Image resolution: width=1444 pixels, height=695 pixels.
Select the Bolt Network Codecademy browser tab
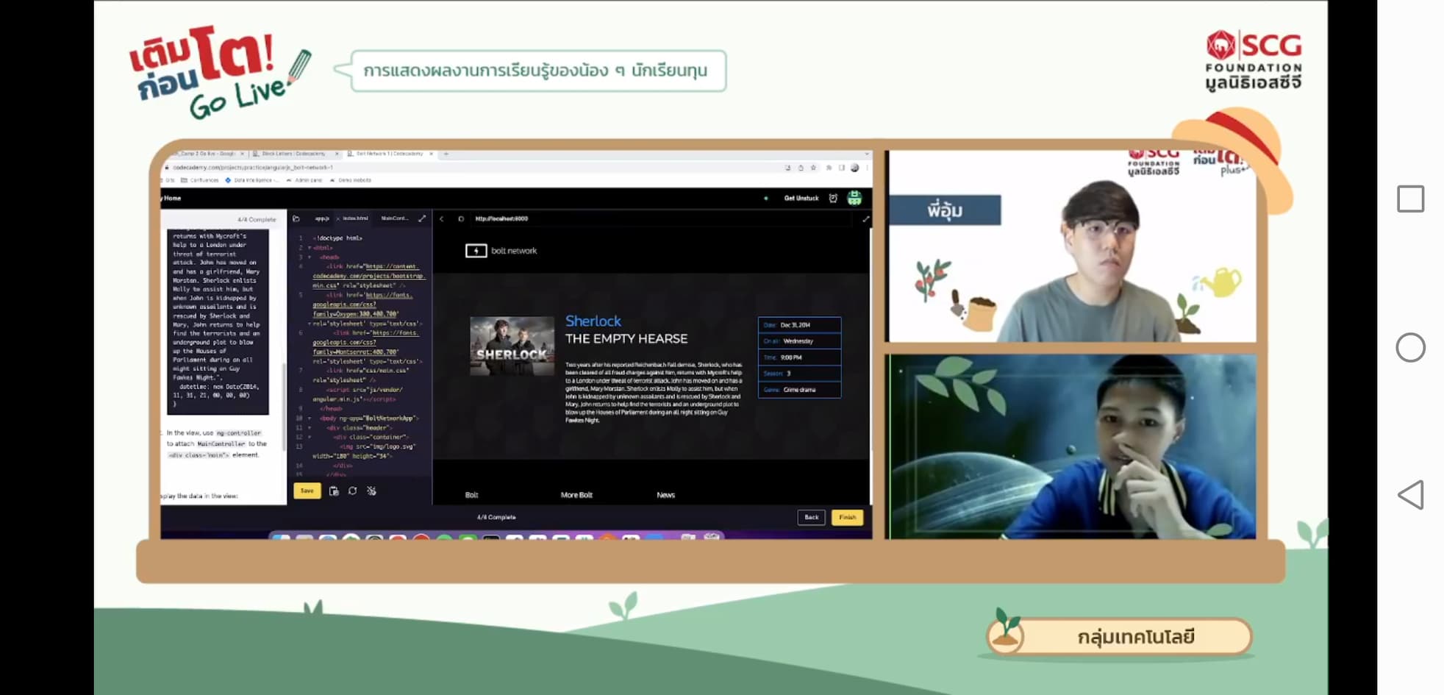(x=389, y=154)
